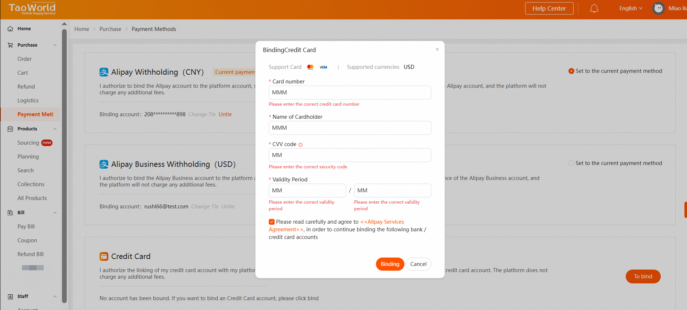The width and height of the screenshot is (687, 310).
Task: Close the BindingCredit Card dialog
Action: (x=437, y=50)
